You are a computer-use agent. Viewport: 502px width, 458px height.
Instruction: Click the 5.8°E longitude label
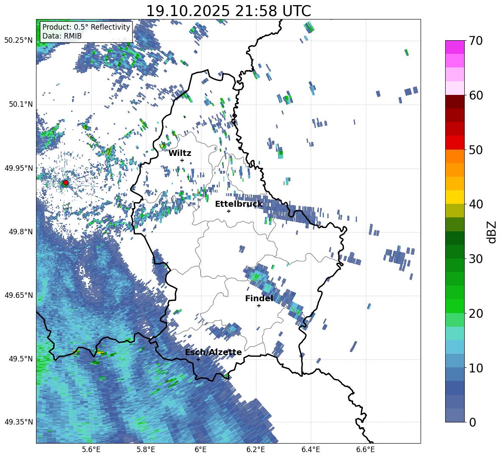tap(146, 450)
